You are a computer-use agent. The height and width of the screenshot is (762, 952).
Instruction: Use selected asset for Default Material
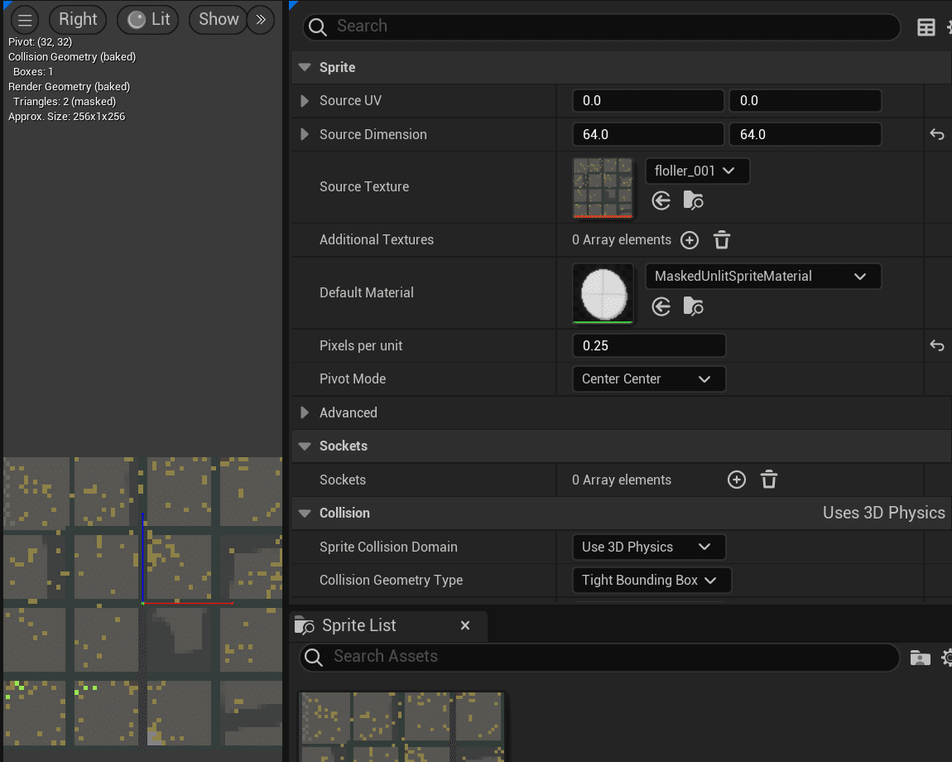pyautogui.click(x=661, y=306)
